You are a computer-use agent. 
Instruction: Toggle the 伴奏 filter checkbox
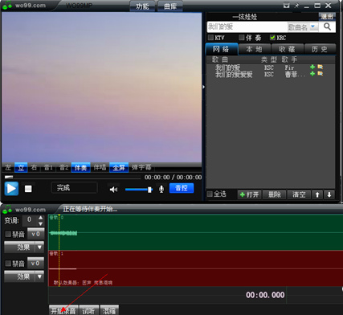pos(242,37)
